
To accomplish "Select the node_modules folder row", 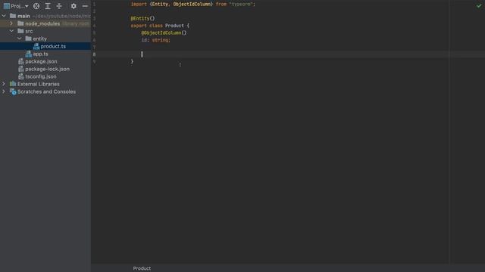I will [x=45, y=23].
